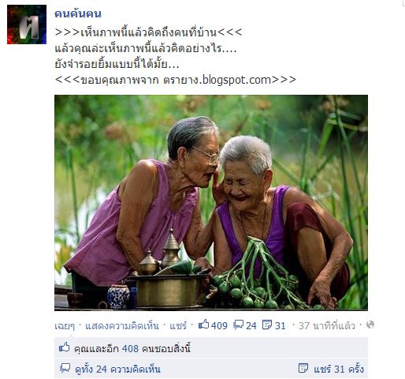
Task: Click the เฉยๆ unlike link
Action: coord(65,326)
